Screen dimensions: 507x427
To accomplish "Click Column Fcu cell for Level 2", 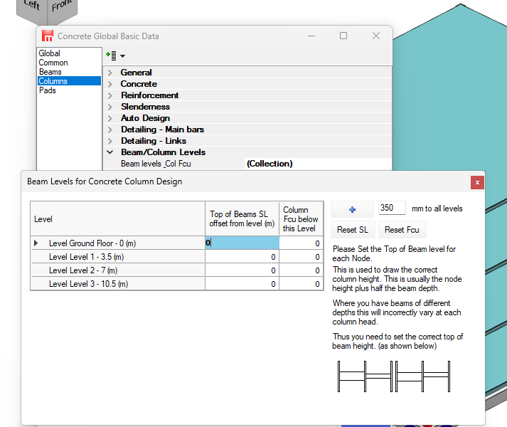I will pyautogui.click(x=301, y=270).
